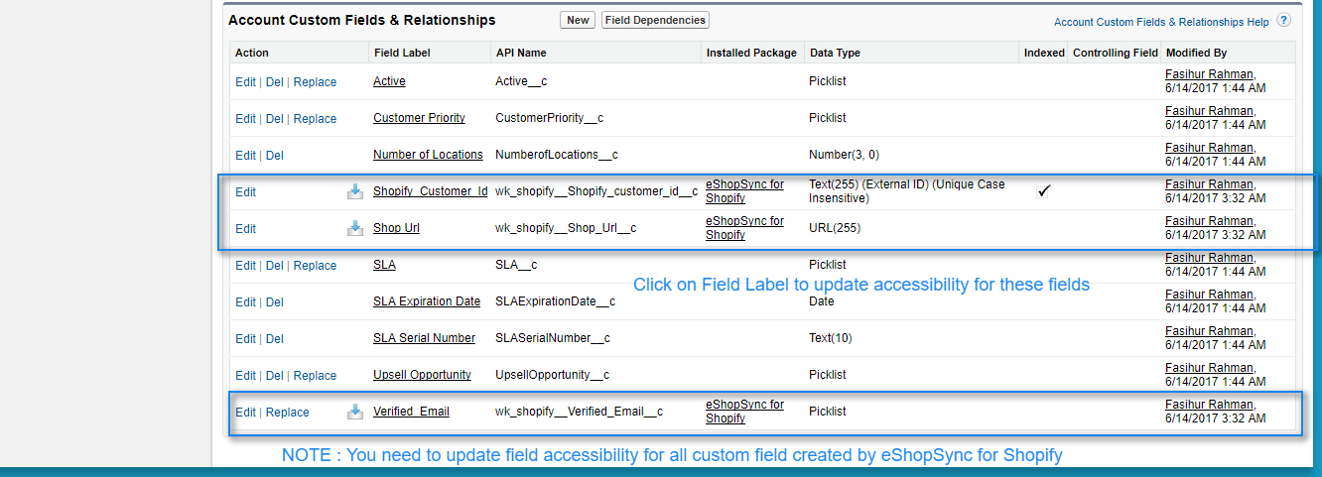Open Field Dependencies
1322x477 pixels.
tap(655, 20)
